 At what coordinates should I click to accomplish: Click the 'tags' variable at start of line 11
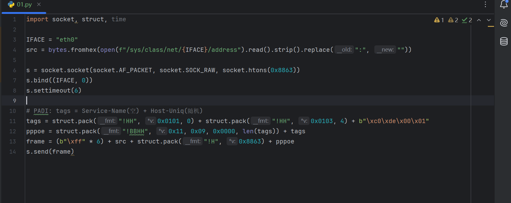point(34,121)
